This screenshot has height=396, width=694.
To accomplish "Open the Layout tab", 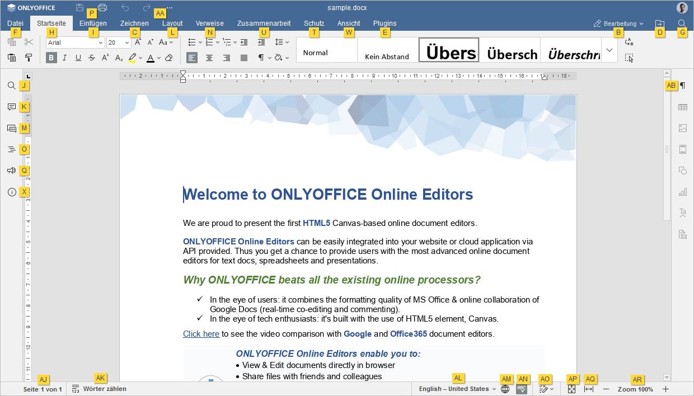I will click(172, 23).
